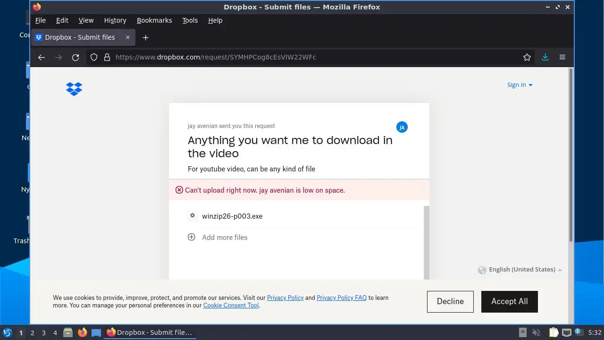
Task: Click the URL address bar
Action: [x=311, y=57]
